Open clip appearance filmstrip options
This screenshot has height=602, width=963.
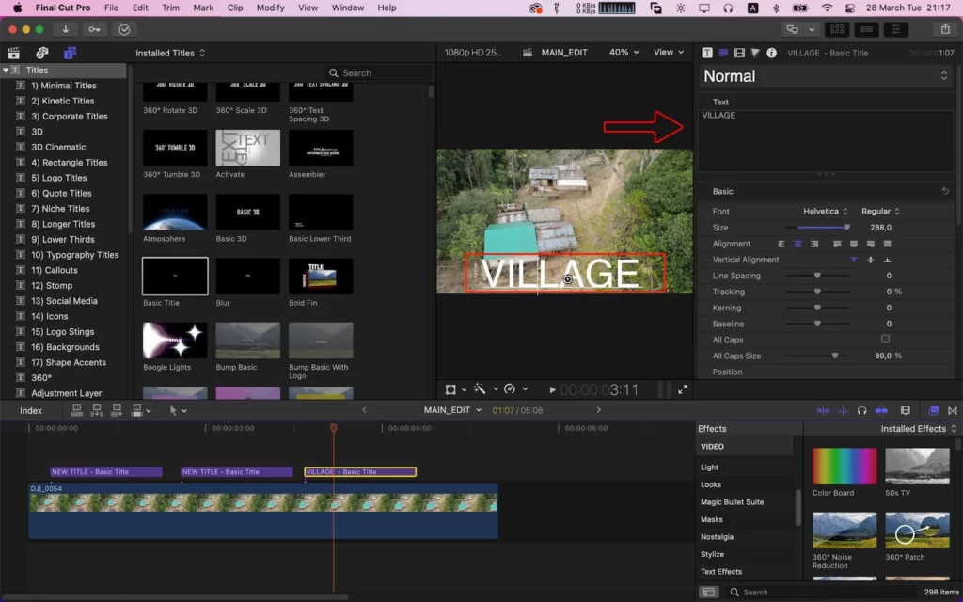[906, 410]
